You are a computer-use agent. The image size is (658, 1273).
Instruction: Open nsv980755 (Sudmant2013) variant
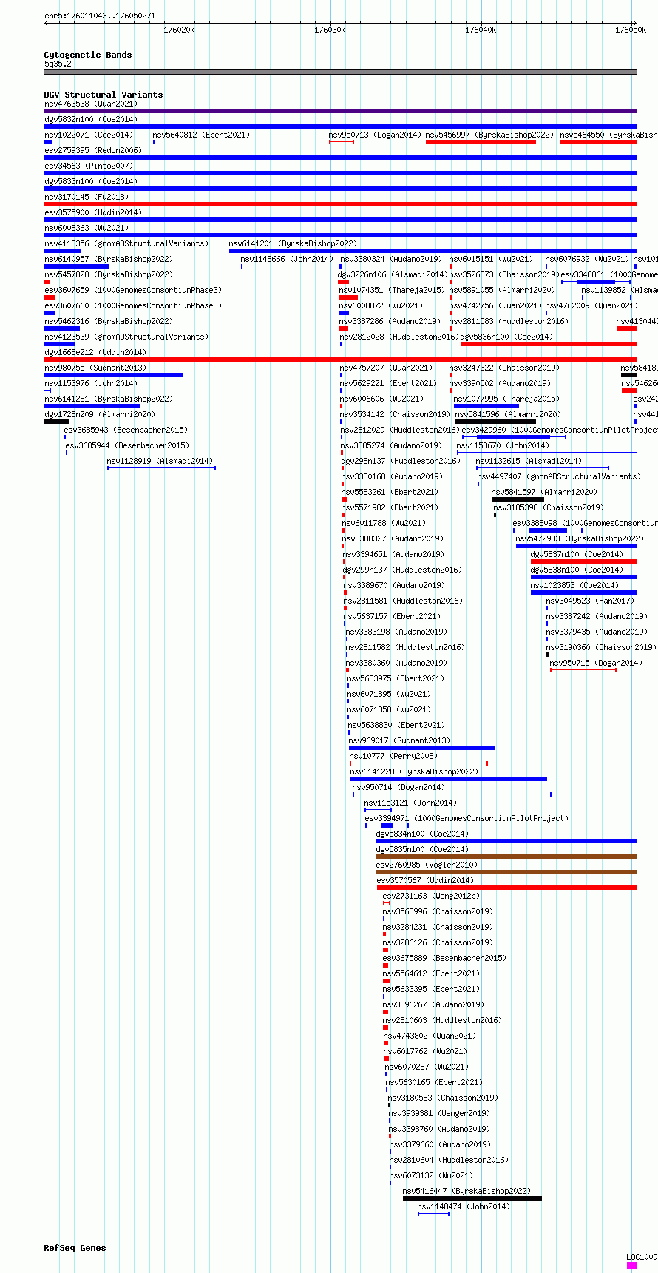click(x=95, y=368)
